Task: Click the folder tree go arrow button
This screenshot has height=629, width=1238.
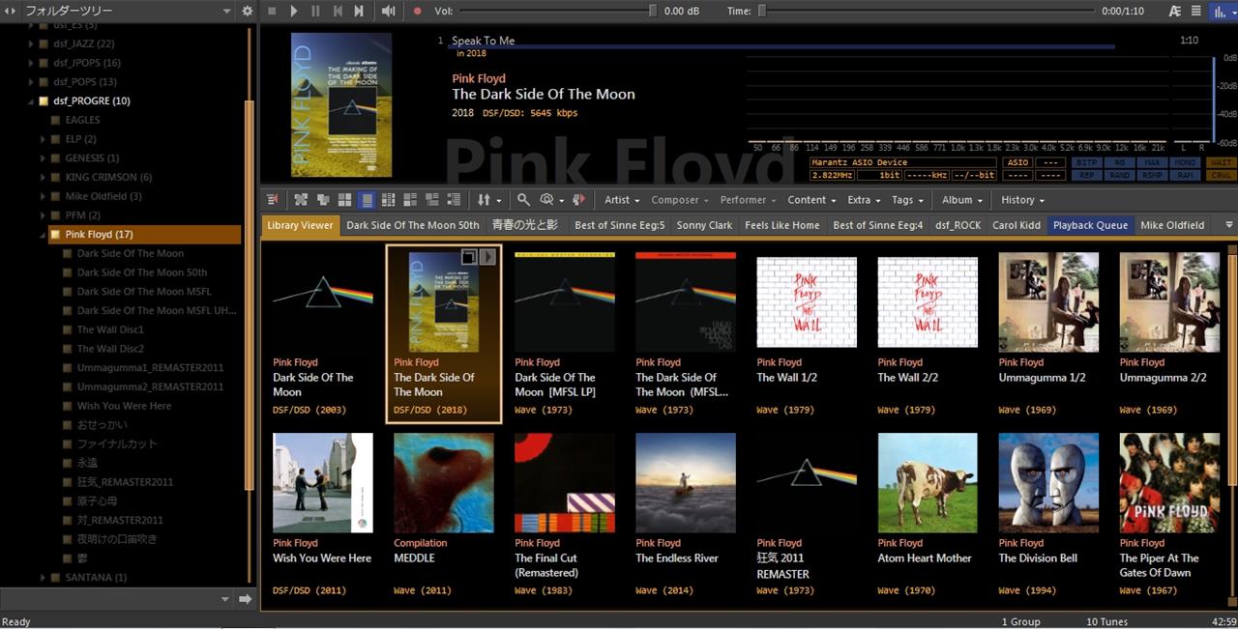Action: tap(245, 599)
